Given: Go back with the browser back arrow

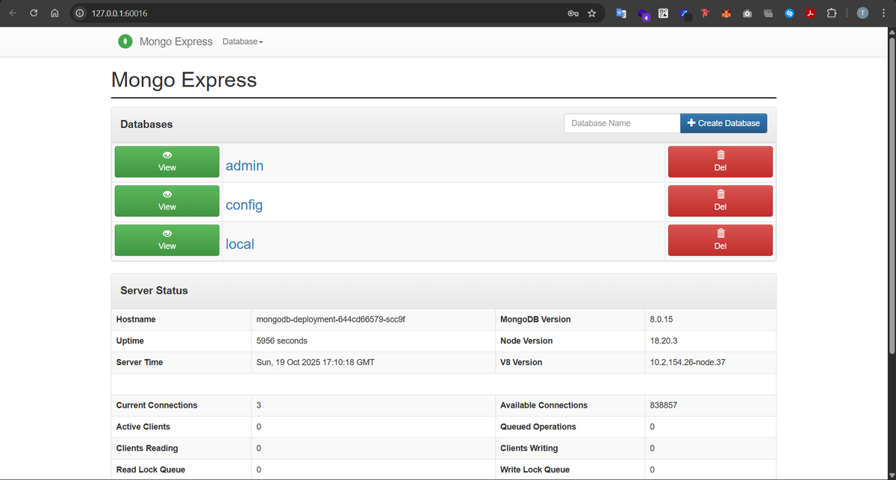Looking at the screenshot, I should [x=13, y=13].
